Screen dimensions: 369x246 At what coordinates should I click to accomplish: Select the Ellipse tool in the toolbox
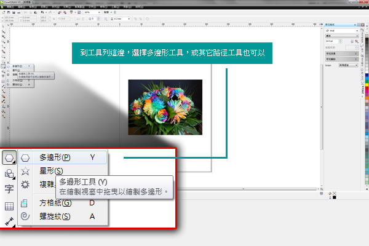[x=3, y=61]
